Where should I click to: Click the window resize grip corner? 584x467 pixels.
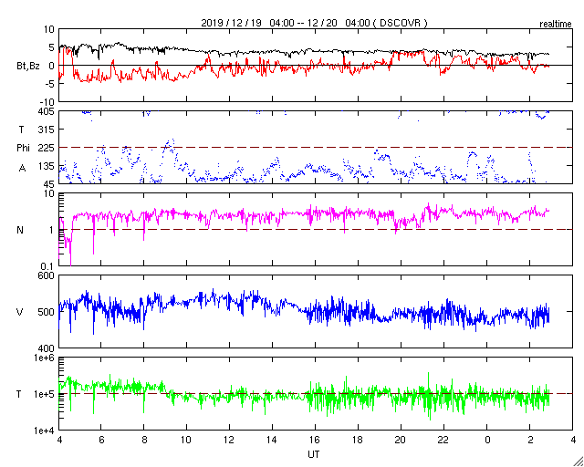pos(579,462)
